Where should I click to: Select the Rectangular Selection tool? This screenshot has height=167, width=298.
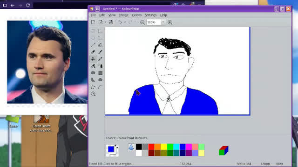pyautogui.click(x=101, y=31)
